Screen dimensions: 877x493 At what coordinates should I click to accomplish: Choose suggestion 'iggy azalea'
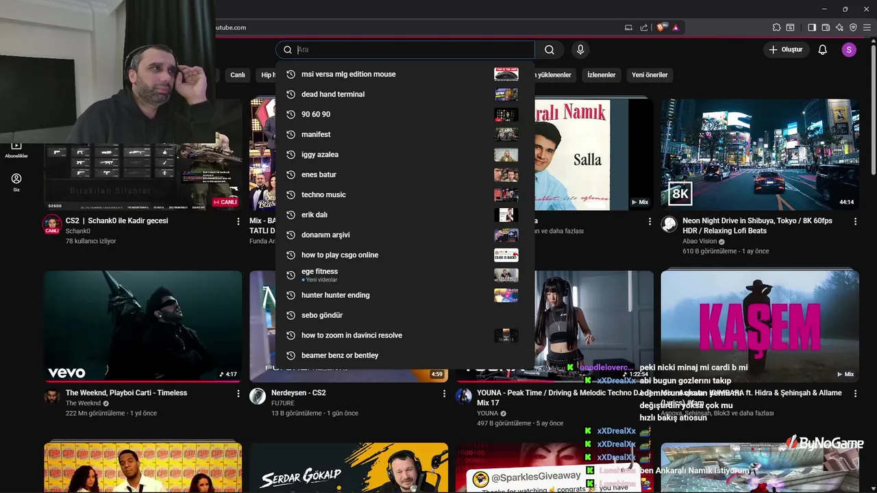click(405, 154)
